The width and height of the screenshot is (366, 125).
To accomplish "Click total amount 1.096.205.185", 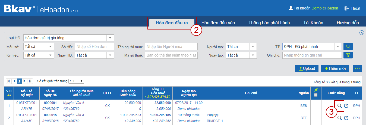I will coord(160,115).
